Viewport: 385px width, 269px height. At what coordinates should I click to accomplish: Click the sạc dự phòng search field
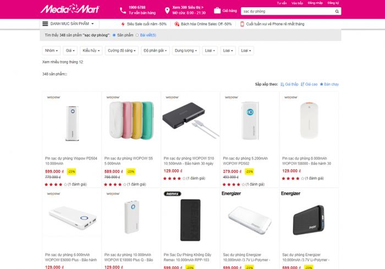coord(287,12)
